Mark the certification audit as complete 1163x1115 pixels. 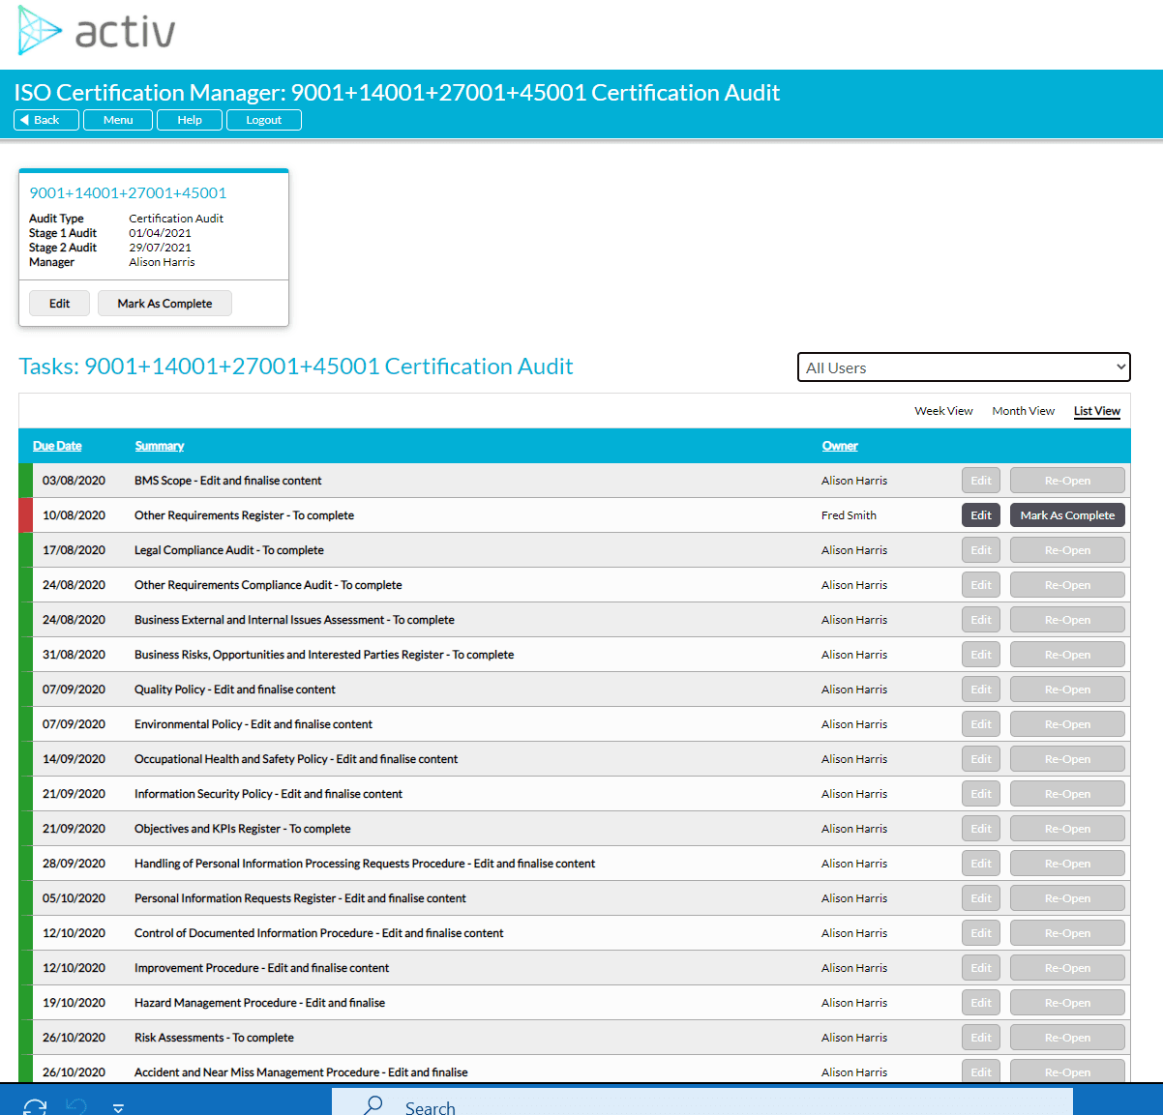[x=164, y=303]
